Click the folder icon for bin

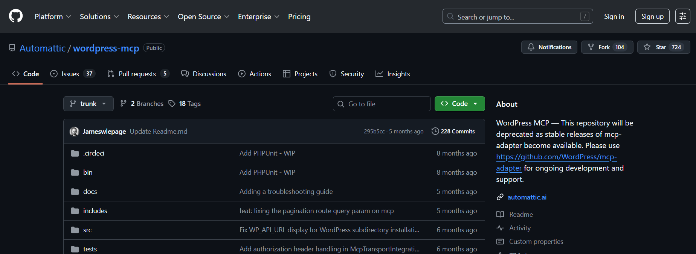(x=75, y=172)
